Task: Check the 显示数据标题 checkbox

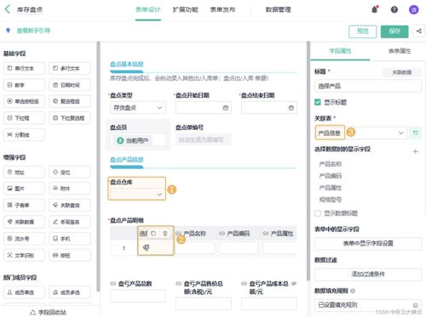Action: click(x=318, y=213)
